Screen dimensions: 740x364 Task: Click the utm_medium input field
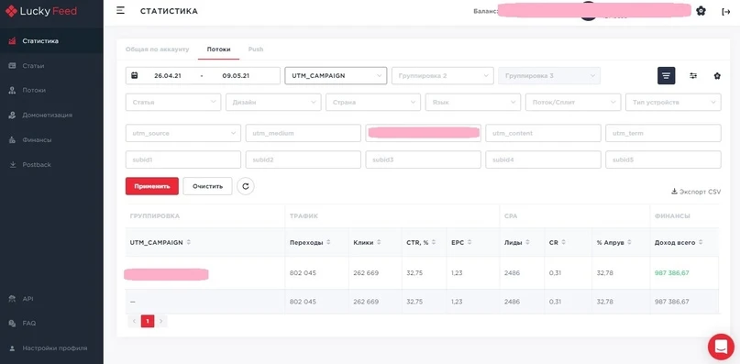pos(303,133)
